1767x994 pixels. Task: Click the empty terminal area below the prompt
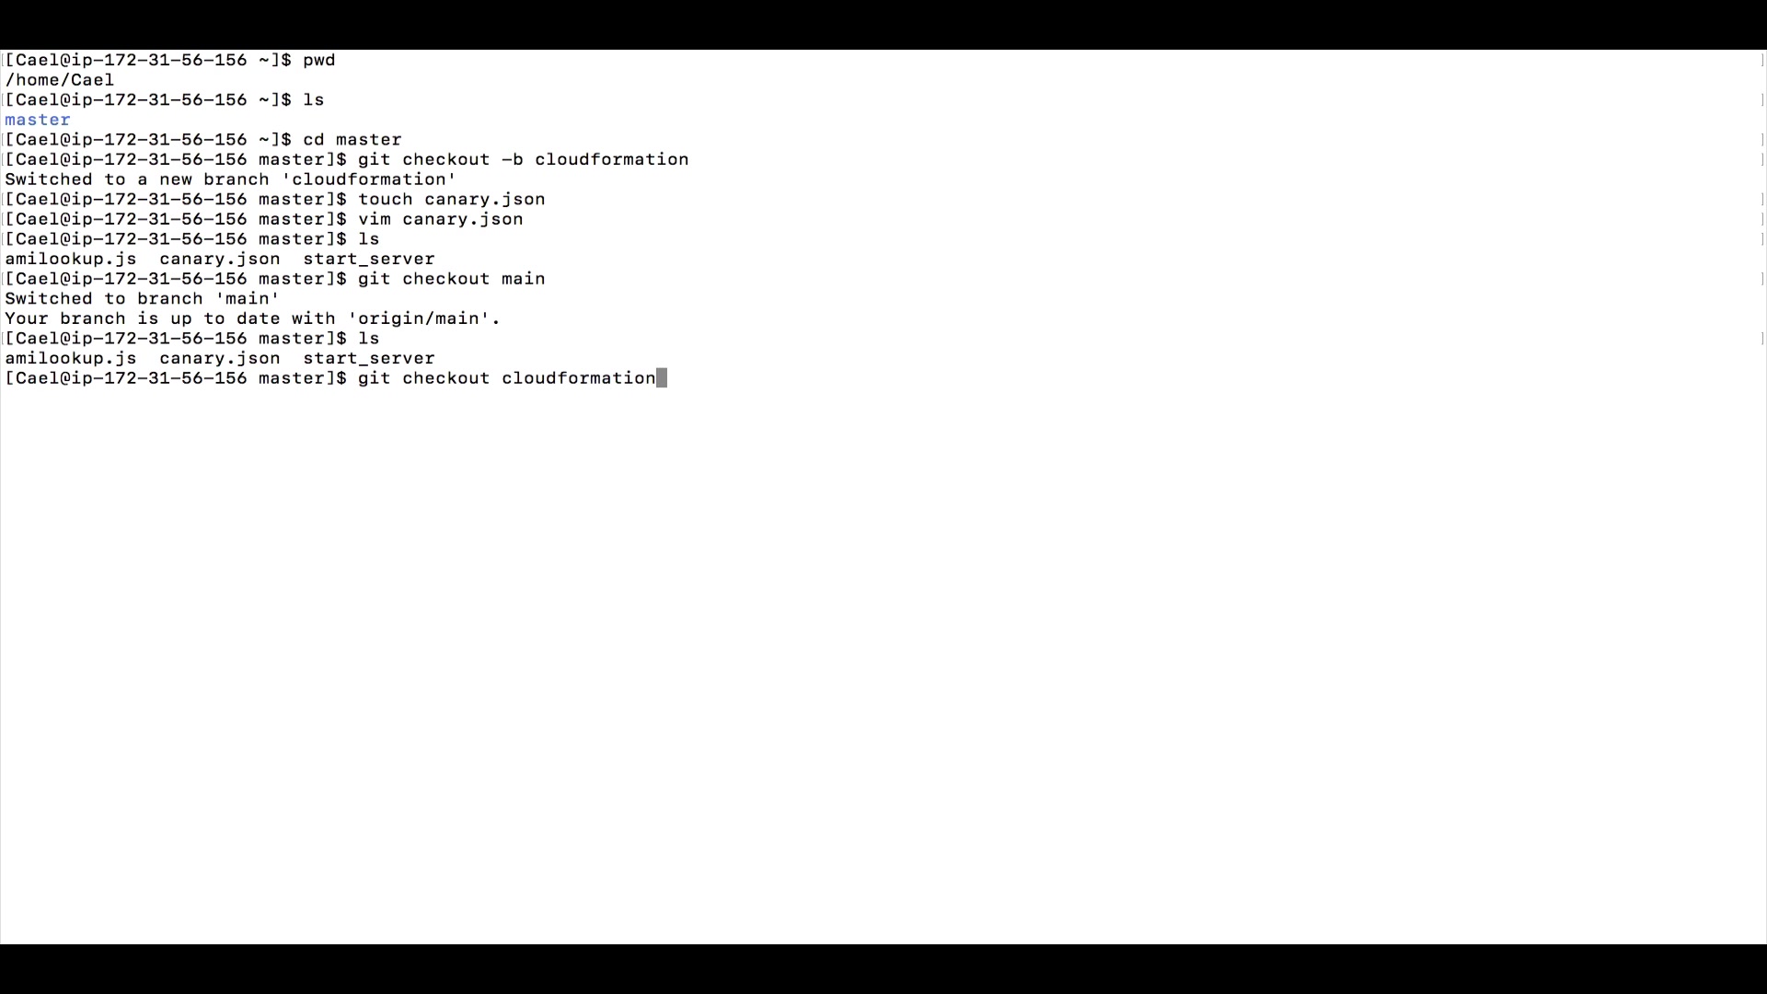coord(883,663)
